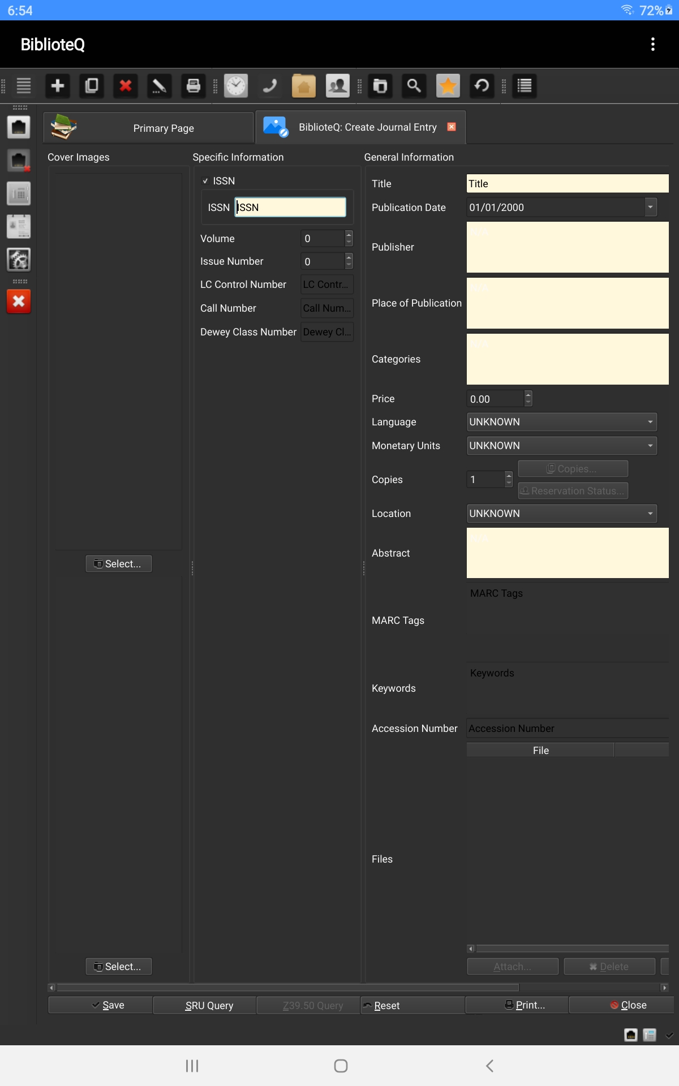Adjust the Issue Number spinner arrows

349,261
